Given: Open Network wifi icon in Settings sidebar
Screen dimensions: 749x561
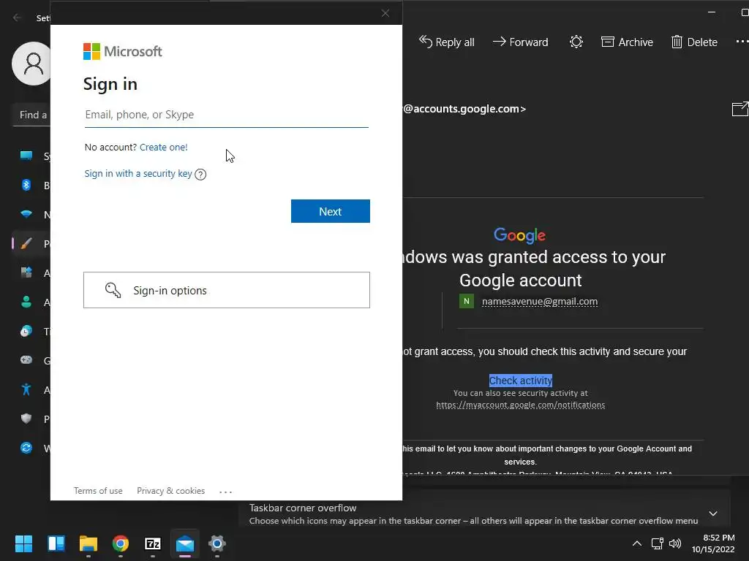Looking at the screenshot, I should pyautogui.click(x=26, y=214).
